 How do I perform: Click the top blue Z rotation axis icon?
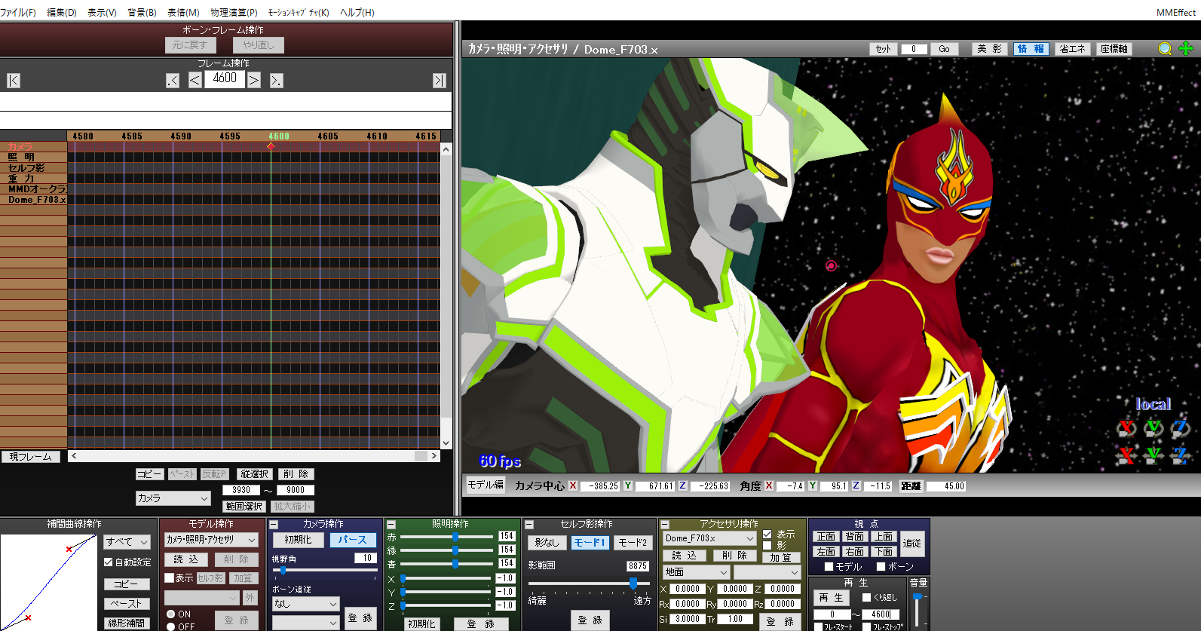pos(1181,428)
